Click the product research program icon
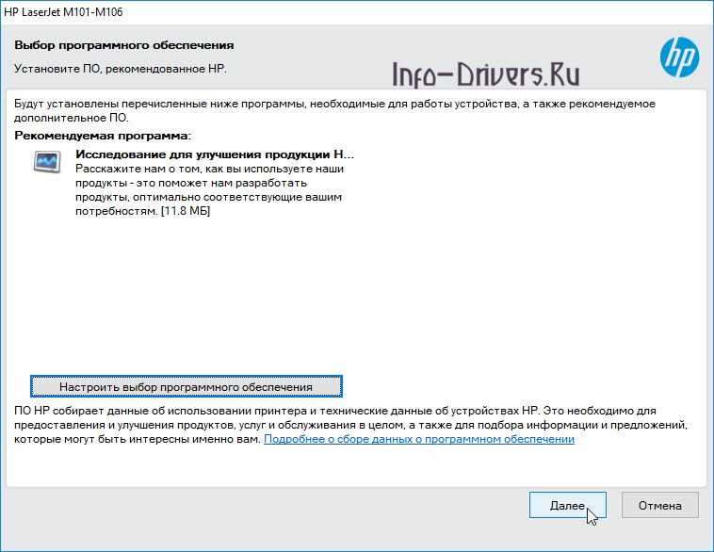The width and height of the screenshot is (714, 552). [x=46, y=162]
